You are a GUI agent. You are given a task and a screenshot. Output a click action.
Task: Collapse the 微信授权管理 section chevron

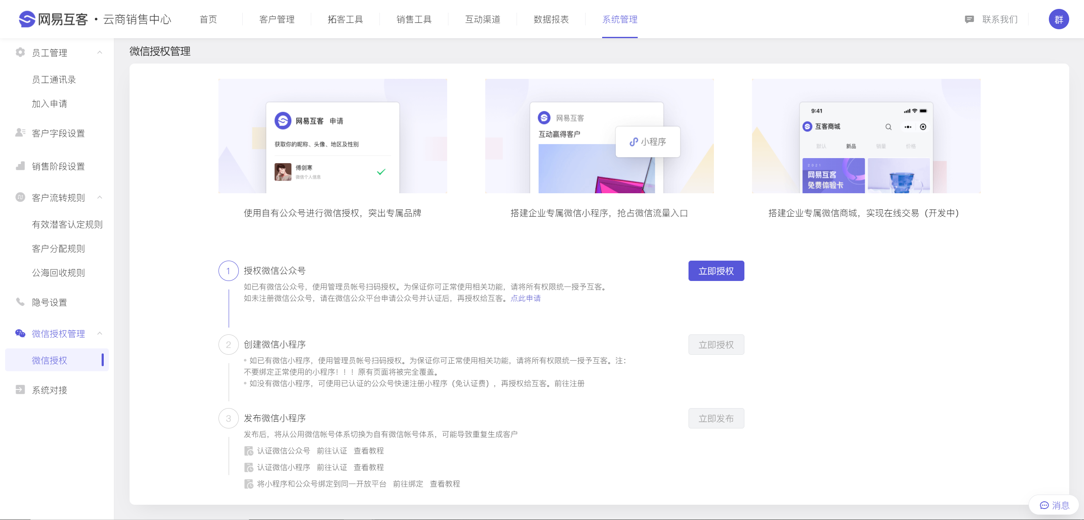click(100, 334)
